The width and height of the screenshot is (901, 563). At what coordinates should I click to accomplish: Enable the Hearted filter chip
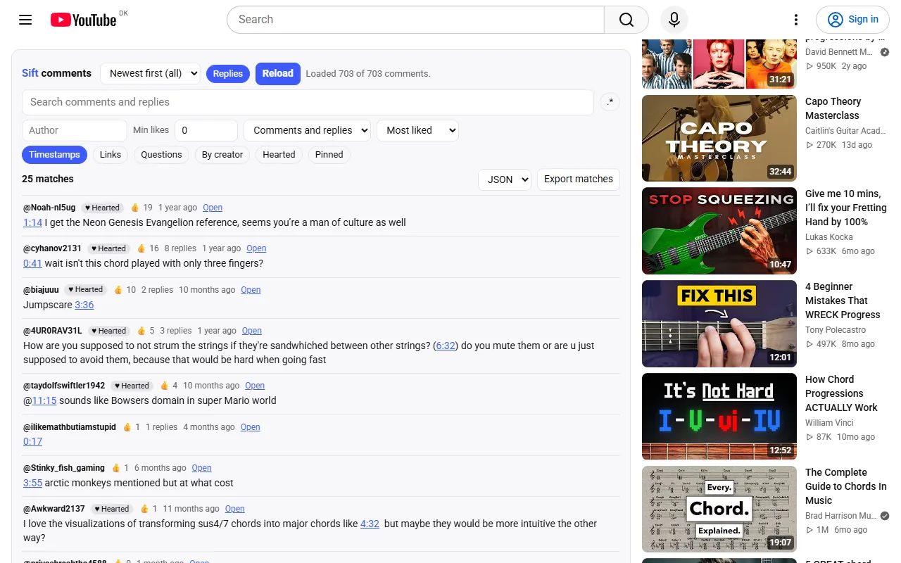[279, 155]
